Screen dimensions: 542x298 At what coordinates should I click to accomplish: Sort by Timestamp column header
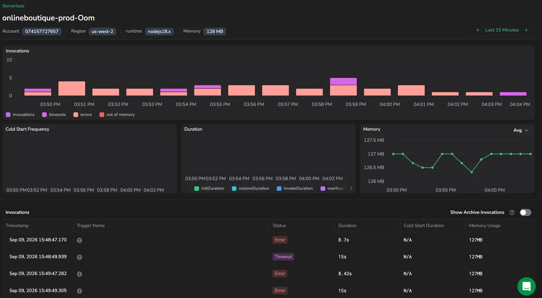(x=17, y=226)
